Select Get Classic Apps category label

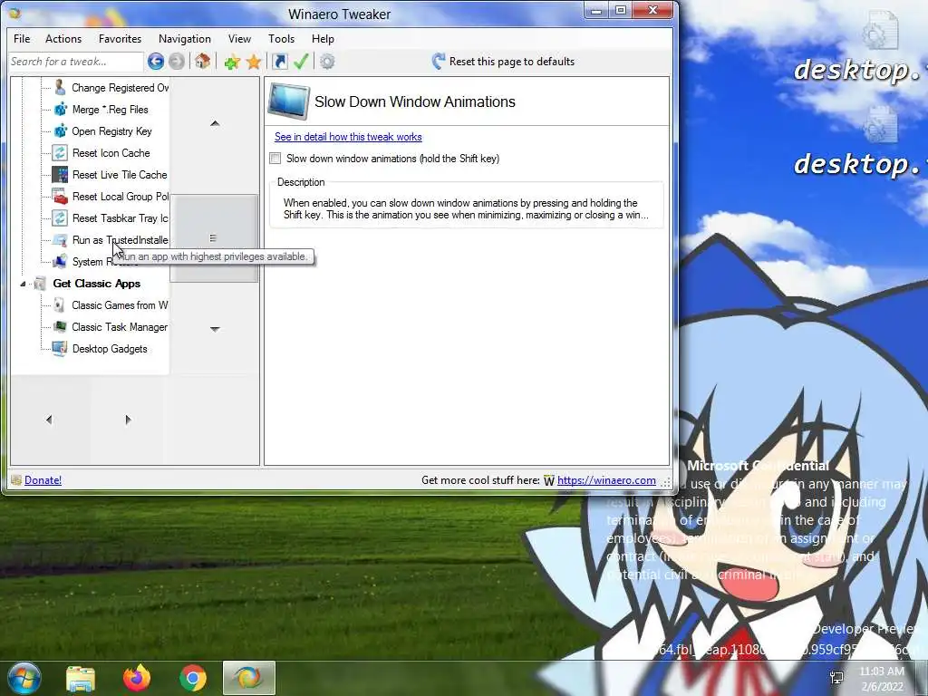tap(96, 284)
